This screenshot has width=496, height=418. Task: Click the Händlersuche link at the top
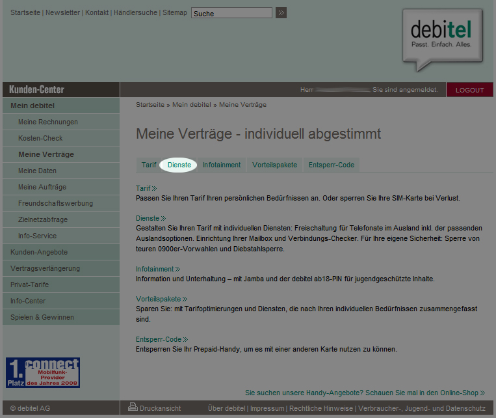tap(136, 13)
